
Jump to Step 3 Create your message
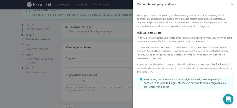[37, 47]
